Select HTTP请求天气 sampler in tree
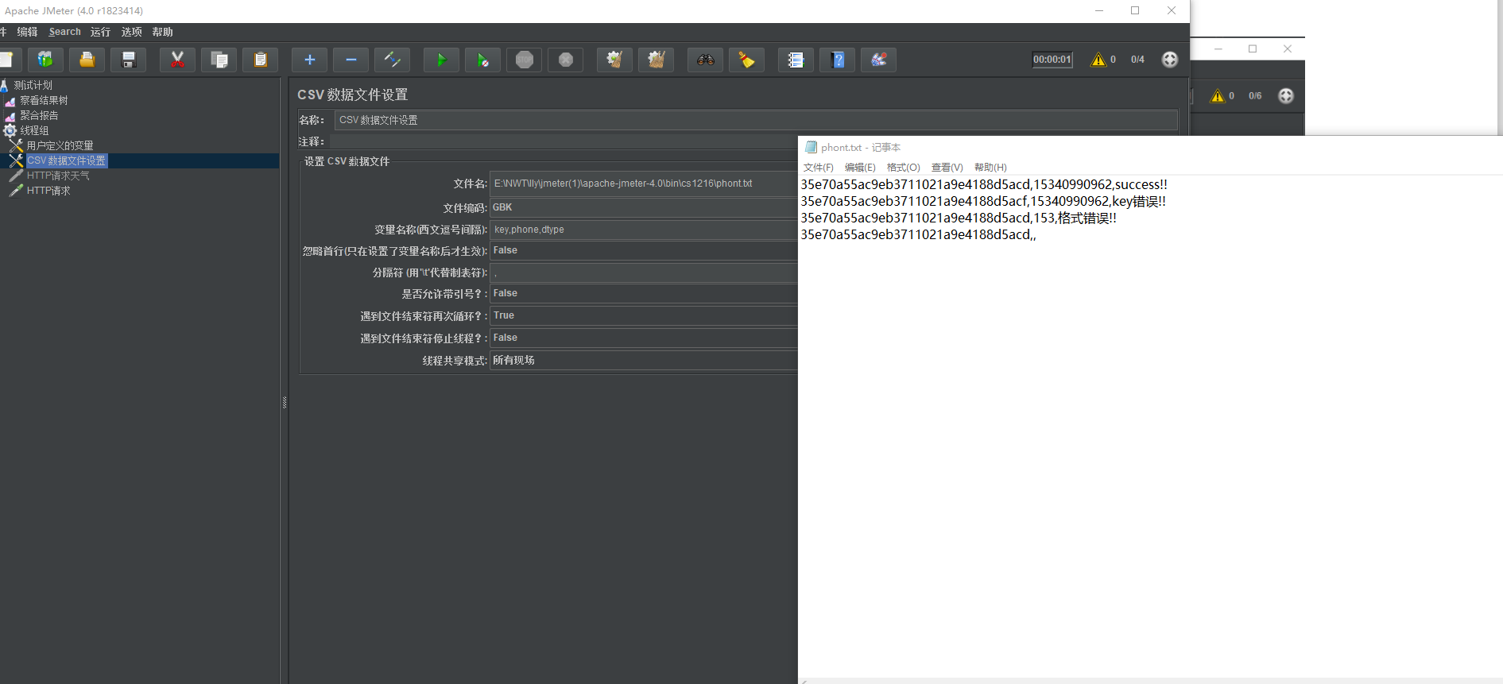This screenshot has height=684, width=1503. click(x=58, y=176)
